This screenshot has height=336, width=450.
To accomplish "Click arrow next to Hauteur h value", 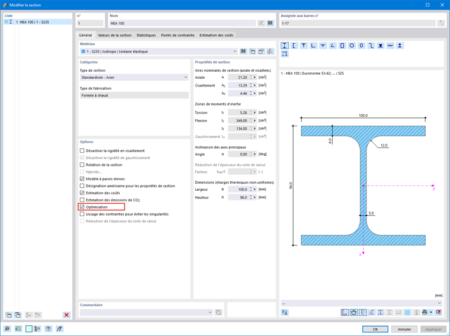I will click(x=255, y=197).
